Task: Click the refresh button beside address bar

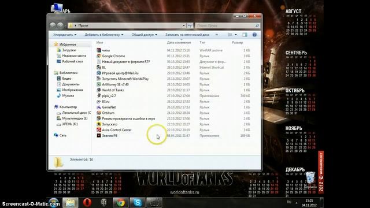Action: (190, 25)
